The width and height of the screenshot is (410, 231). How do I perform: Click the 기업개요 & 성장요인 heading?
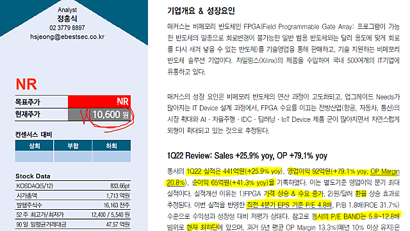pyautogui.click(x=201, y=11)
